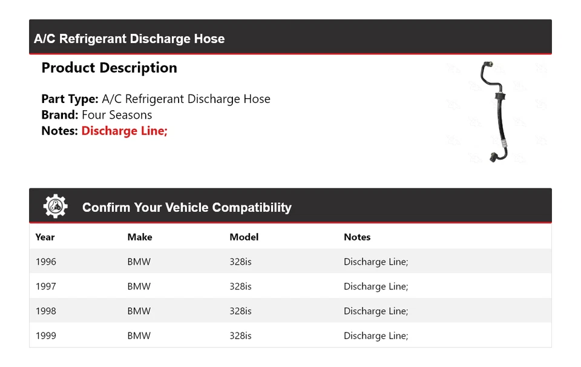
Task: Select the 1997 year row cell
Action: (46, 286)
